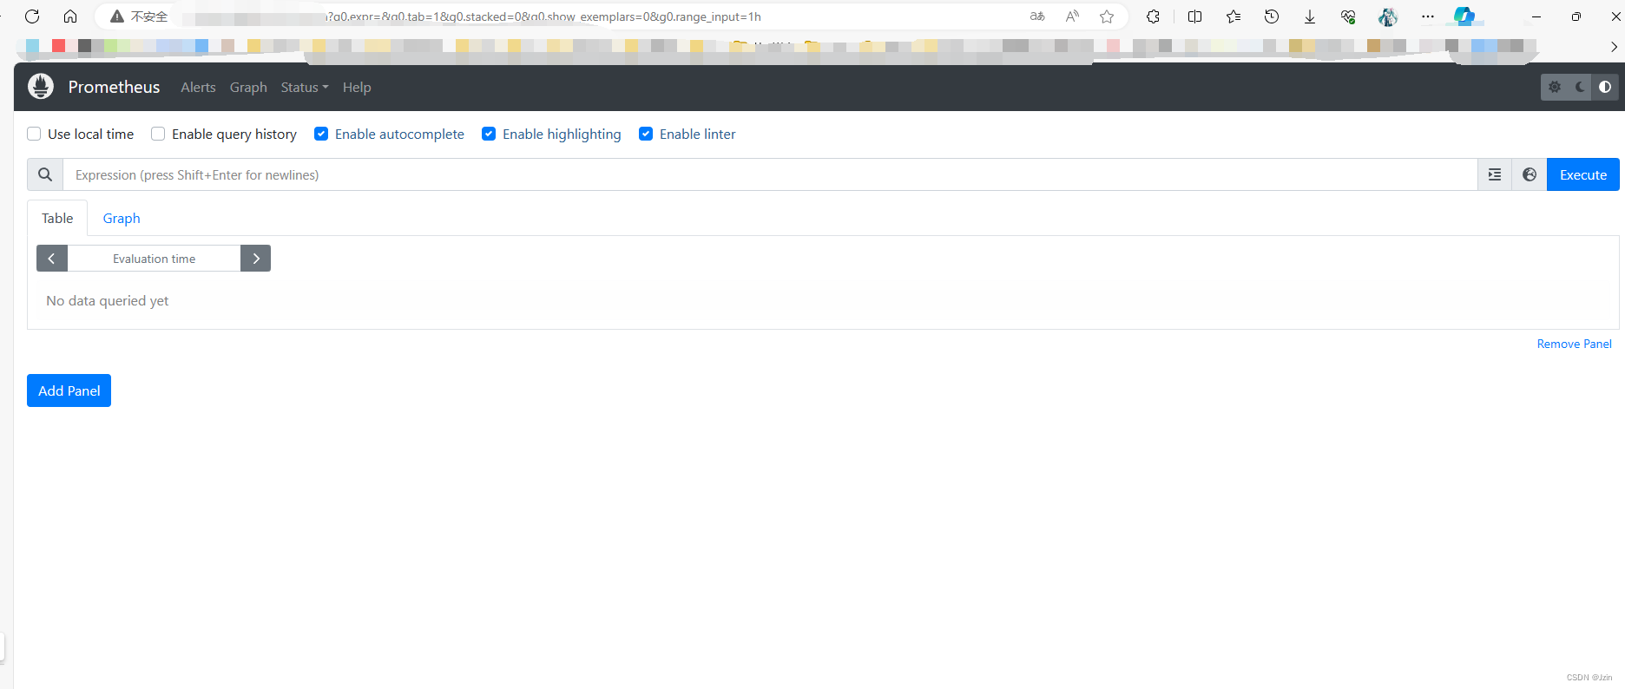Click Remove Panel link
This screenshot has width=1625, height=689.
point(1574,344)
